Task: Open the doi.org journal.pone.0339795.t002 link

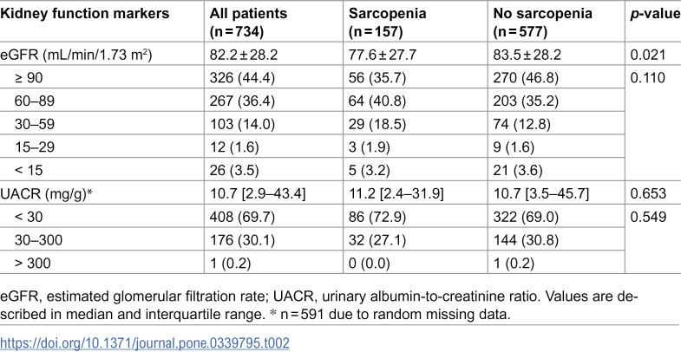Action: pos(144,343)
